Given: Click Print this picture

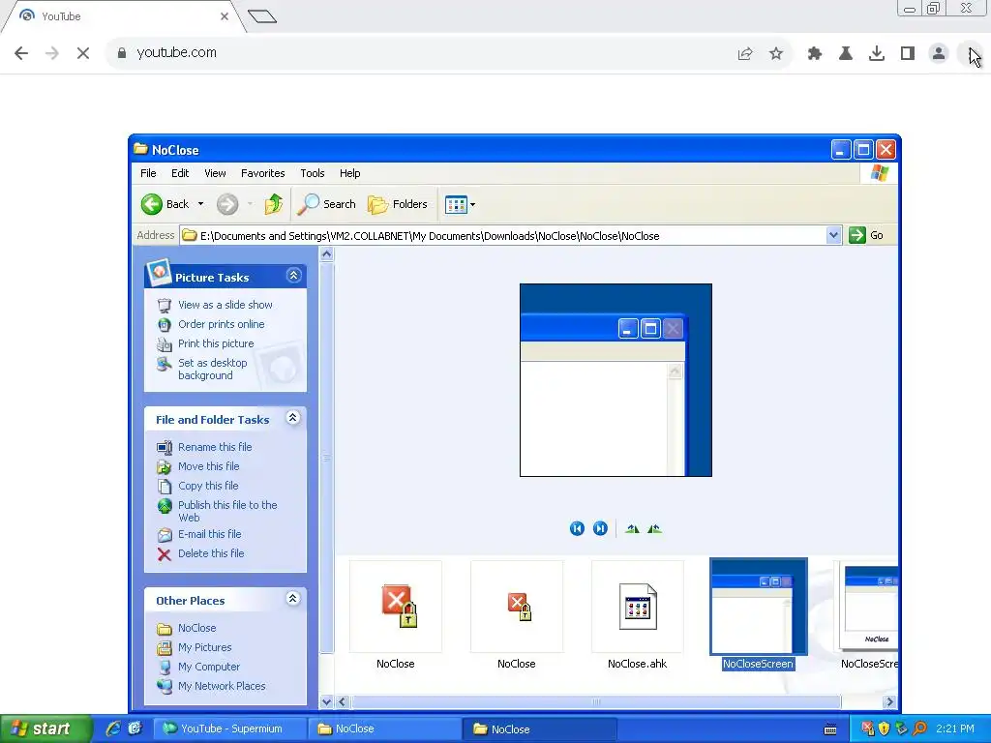Looking at the screenshot, I should 216,343.
